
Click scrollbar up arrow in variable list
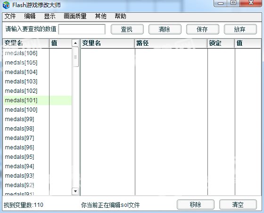(x=75, y=43)
